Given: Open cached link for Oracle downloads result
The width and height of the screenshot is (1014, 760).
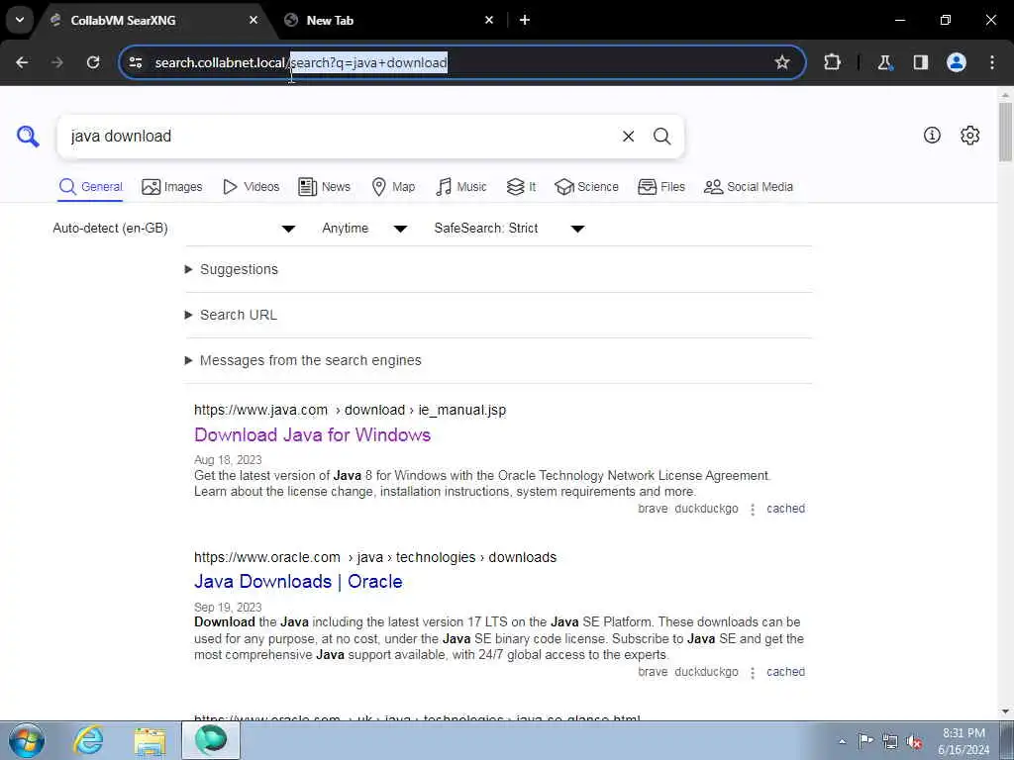Looking at the screenshot, I should pos(785,672).
